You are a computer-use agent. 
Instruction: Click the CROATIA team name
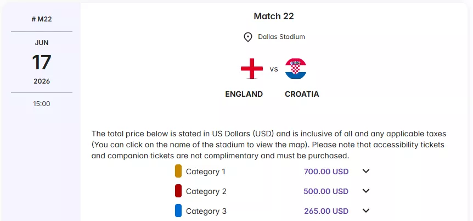tap(302, 94)
